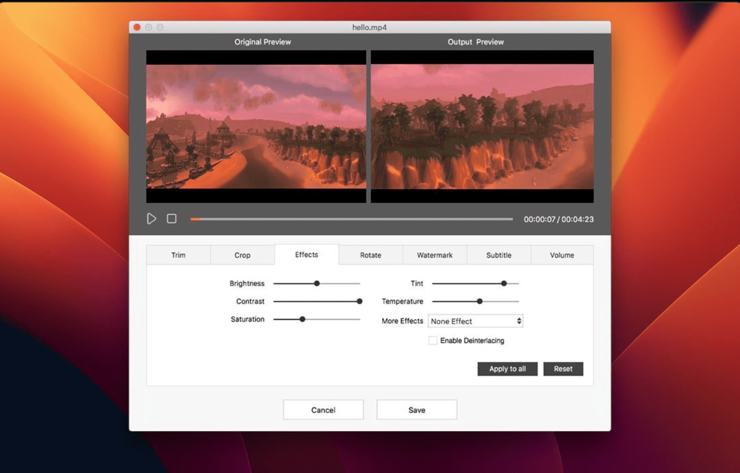This screenshot has width=740, height=473.
Task: Open the Watermark tab
Action: [x=435, y=255]
